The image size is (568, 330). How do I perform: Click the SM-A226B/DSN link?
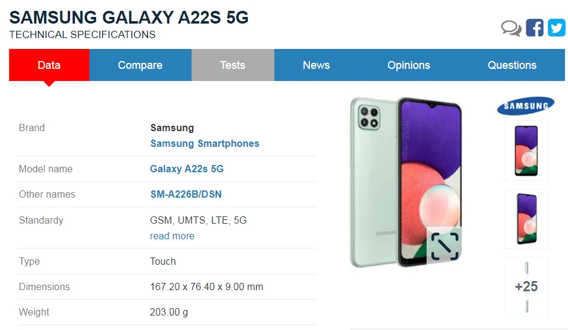click(186, 194)
